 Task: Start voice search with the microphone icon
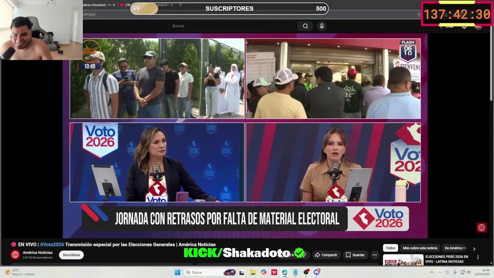[x=322, y=26]
